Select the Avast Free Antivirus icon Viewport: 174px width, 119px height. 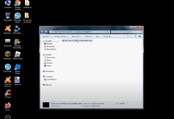pyautogui.click(x=8, y=82)
